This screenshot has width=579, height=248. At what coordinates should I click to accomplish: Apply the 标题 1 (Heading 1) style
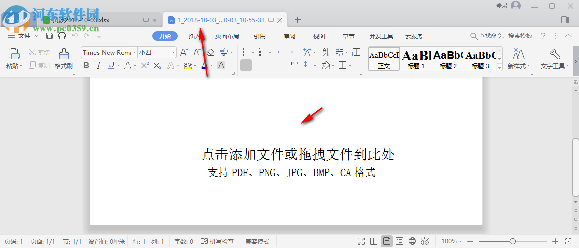(416, 59)
